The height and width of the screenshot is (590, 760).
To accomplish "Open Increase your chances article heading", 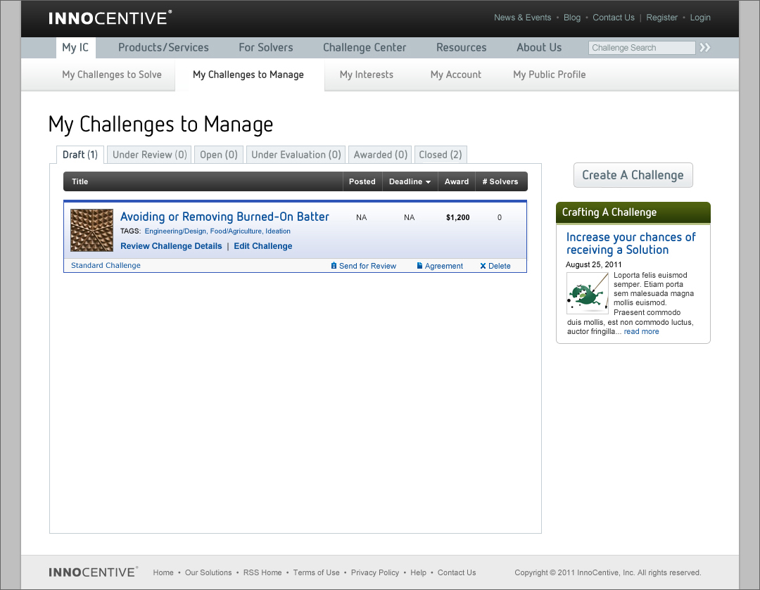I will tap(631, 243).
